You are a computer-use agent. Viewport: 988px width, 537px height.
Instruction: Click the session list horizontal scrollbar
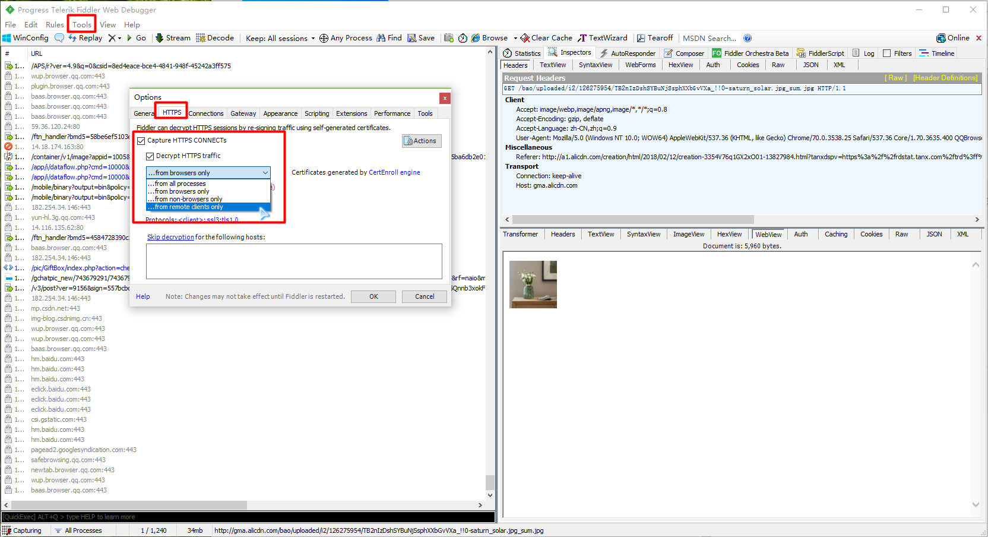(x=128, y=505)
